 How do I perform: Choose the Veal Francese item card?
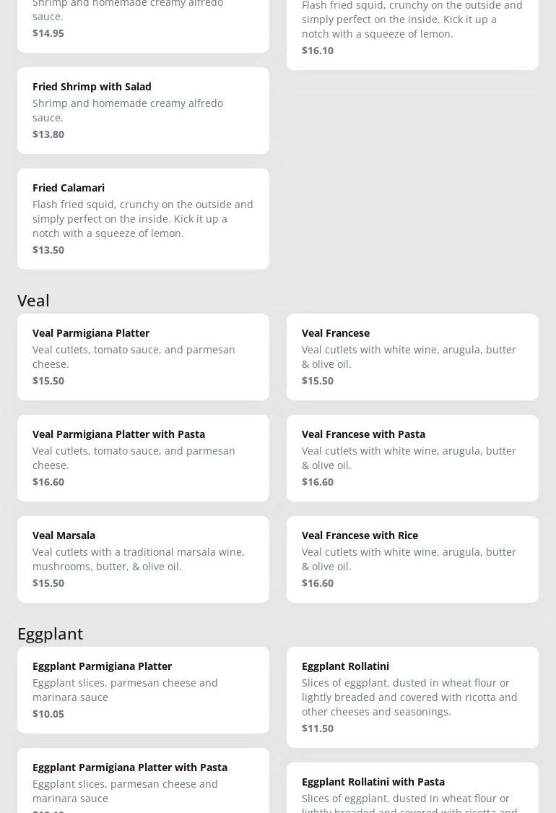[412, 356]
